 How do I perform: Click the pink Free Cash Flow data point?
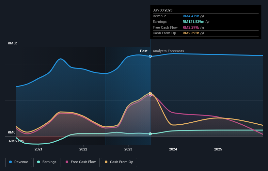point(150,96)
